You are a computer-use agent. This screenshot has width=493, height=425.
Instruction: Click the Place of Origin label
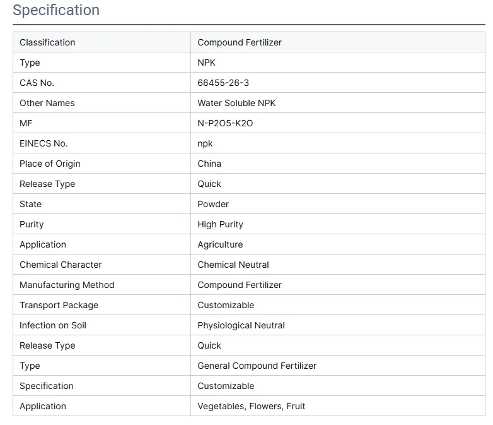(x=50, y=164)
